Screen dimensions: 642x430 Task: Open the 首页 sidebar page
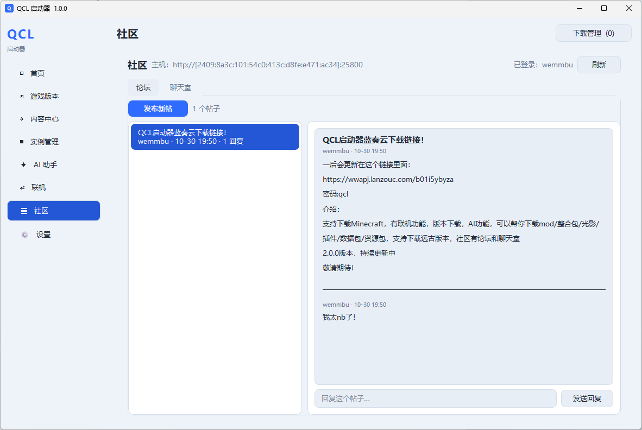[x=54, y=73]
